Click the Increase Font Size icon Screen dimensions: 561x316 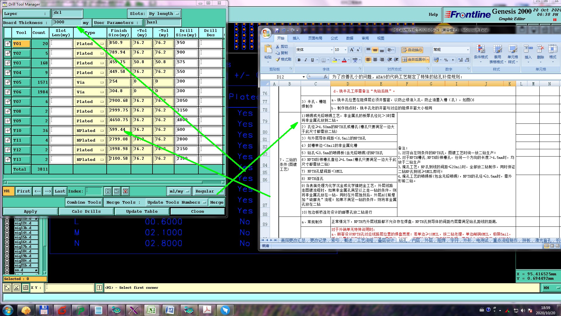352,50
